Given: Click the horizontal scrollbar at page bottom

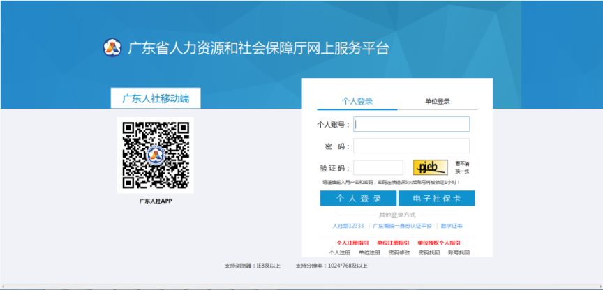Looking at the screenshot, I should (x=301, y=287).
